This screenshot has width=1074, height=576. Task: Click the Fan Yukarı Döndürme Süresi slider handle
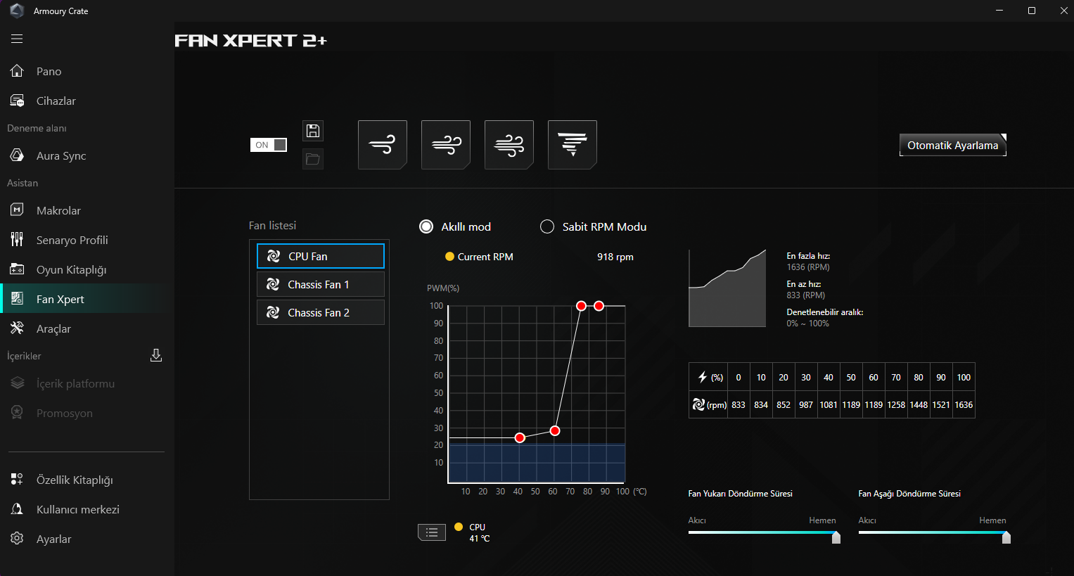pyautogui.click(x=836, y=537)
